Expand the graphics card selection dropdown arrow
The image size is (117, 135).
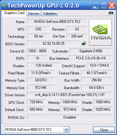(x=66, y=130)
